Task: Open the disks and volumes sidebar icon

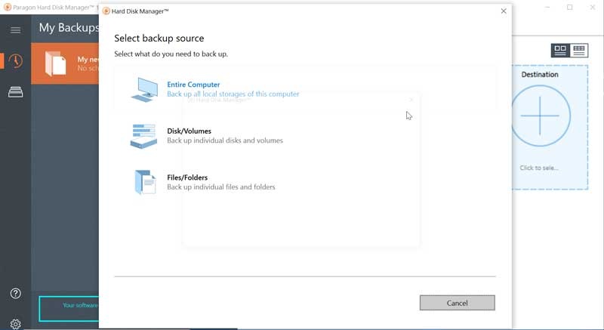Action: [x=15, y=92]
